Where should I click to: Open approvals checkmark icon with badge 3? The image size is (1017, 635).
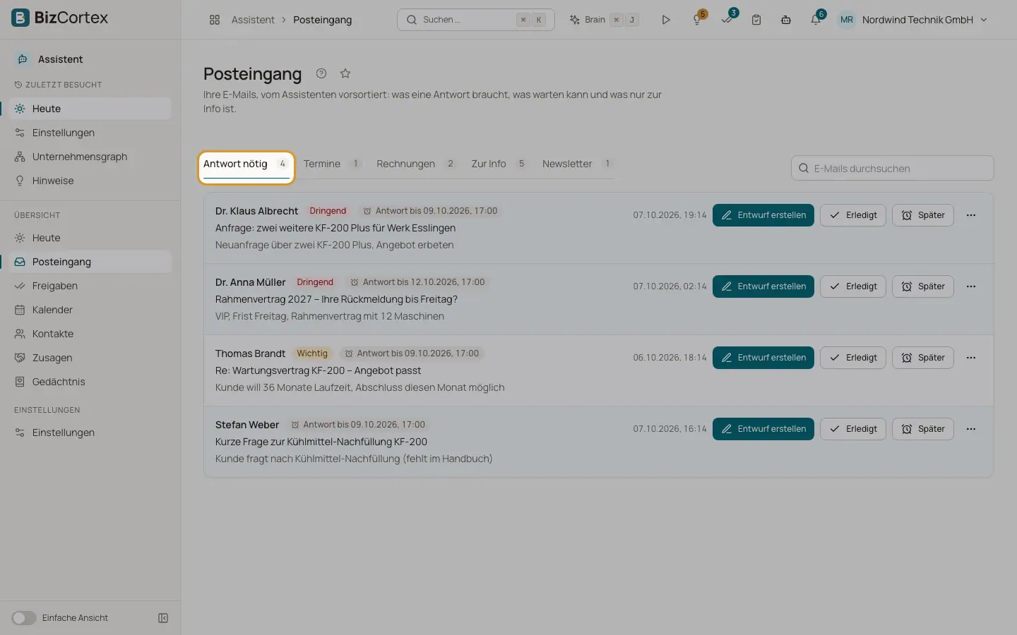point(727,19)
